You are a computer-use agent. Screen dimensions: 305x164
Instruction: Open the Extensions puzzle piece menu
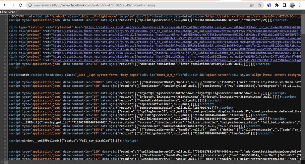[277, 5]
